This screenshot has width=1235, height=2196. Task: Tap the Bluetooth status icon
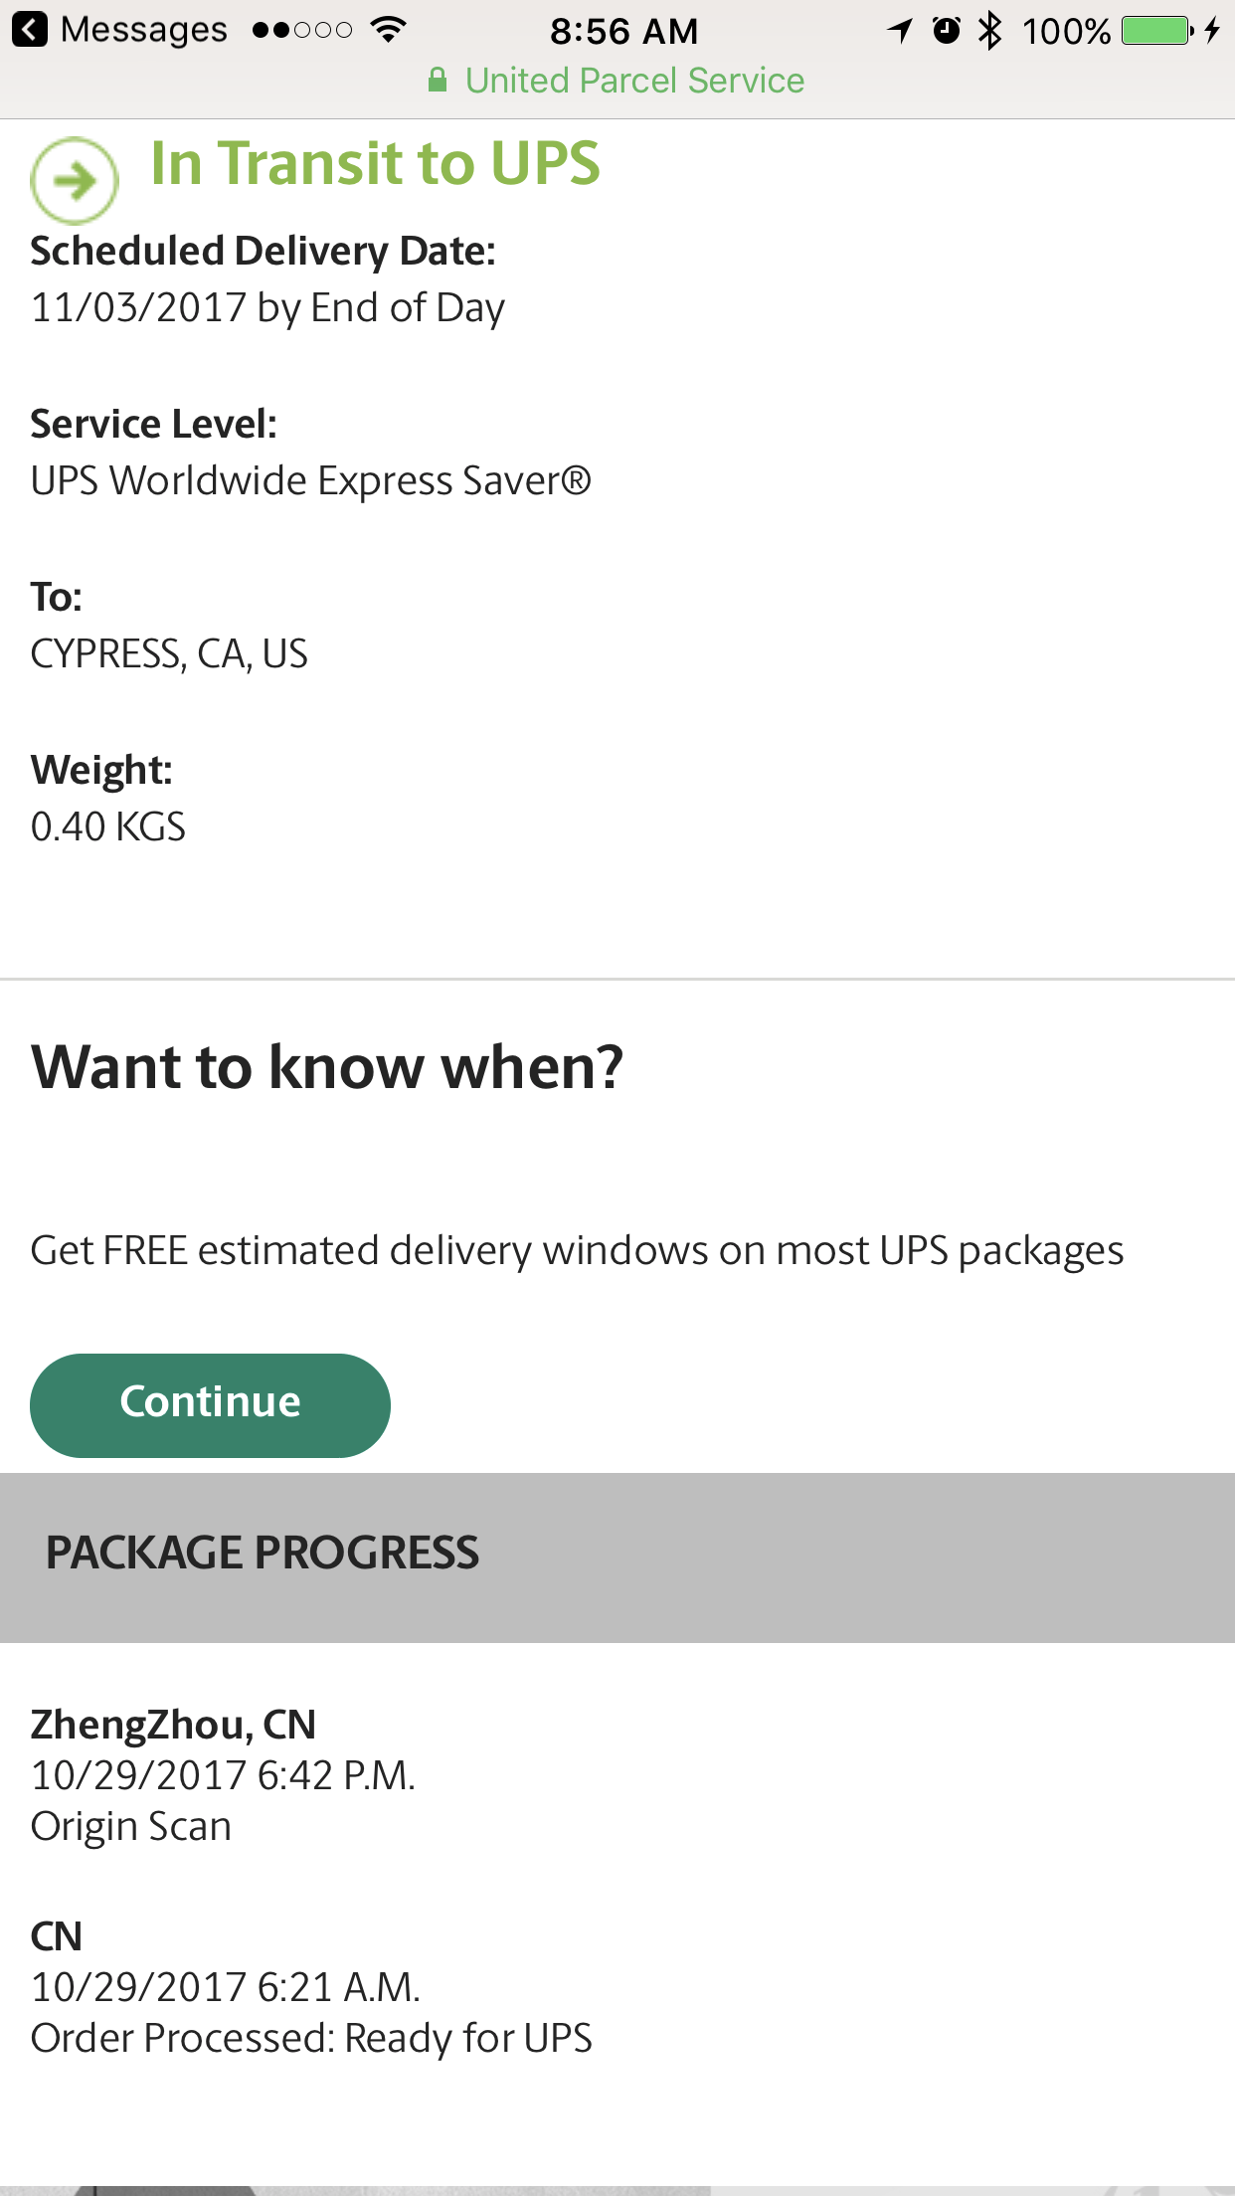(989, 31)
